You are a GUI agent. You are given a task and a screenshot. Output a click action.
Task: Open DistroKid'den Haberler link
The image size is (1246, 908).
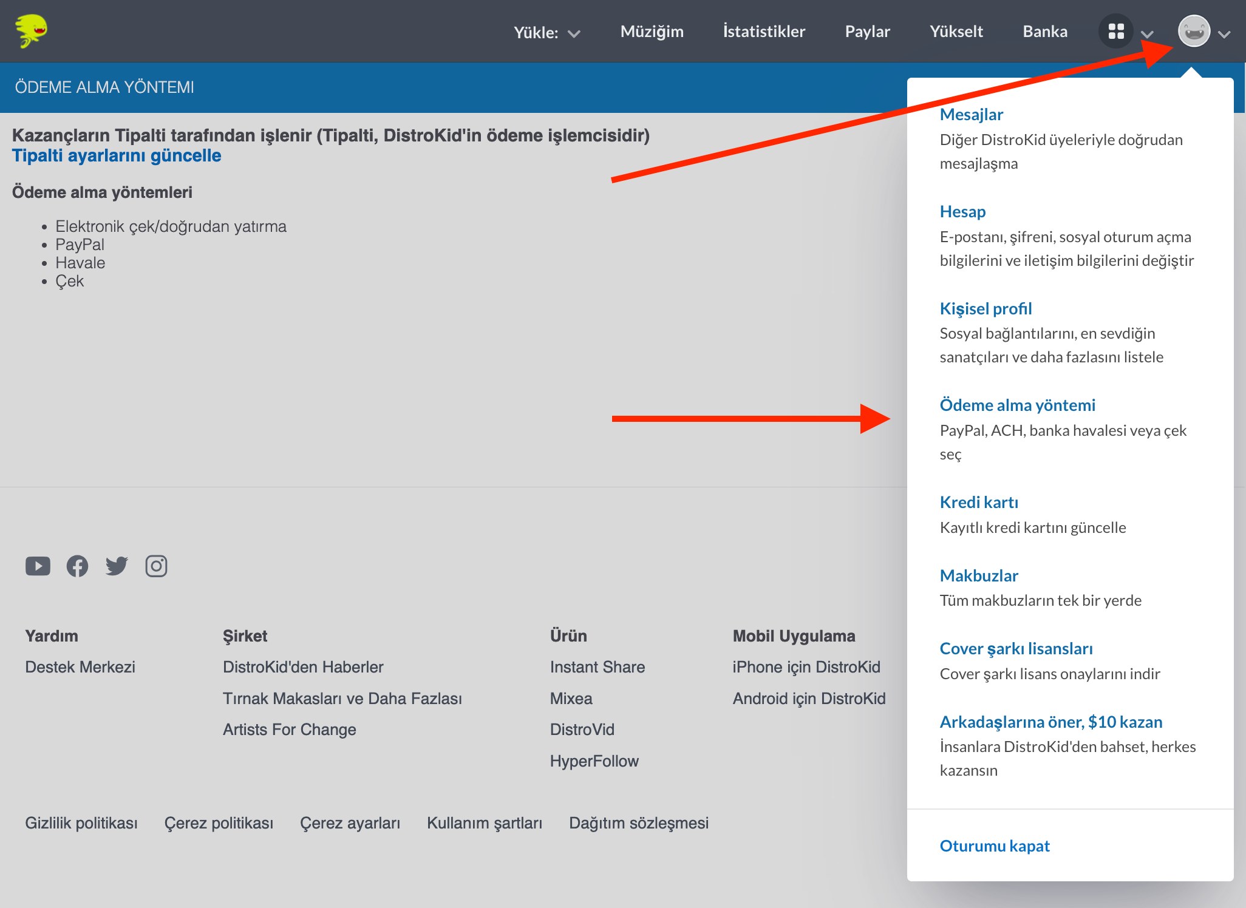click(x=303, y=667)
